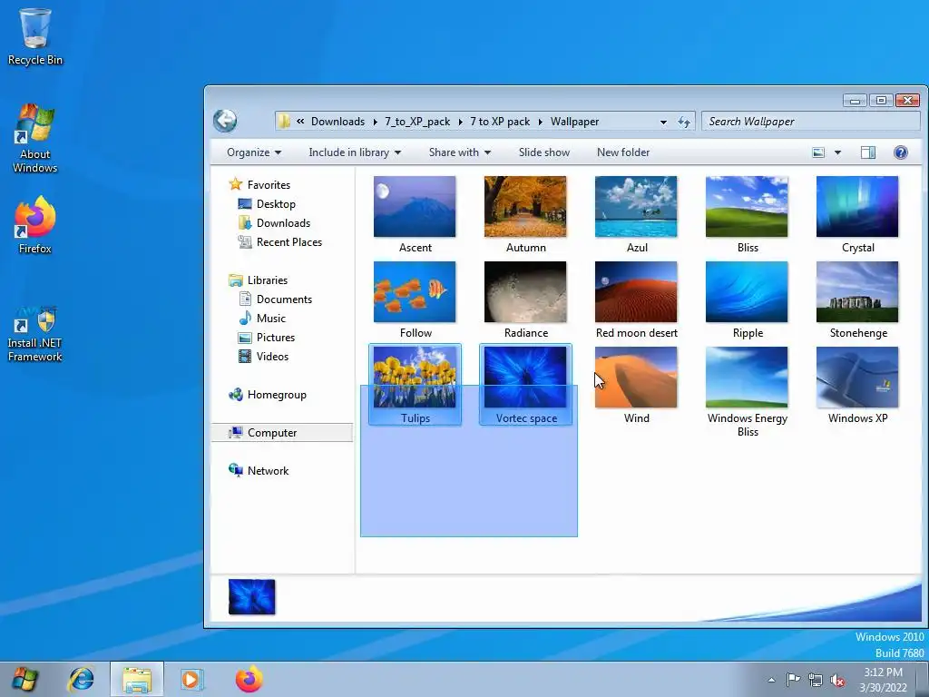This screenshot has height=697, width=929.
Task: Select the Crystal wallpaper thumbnail
Action: (x=857, y=206)
